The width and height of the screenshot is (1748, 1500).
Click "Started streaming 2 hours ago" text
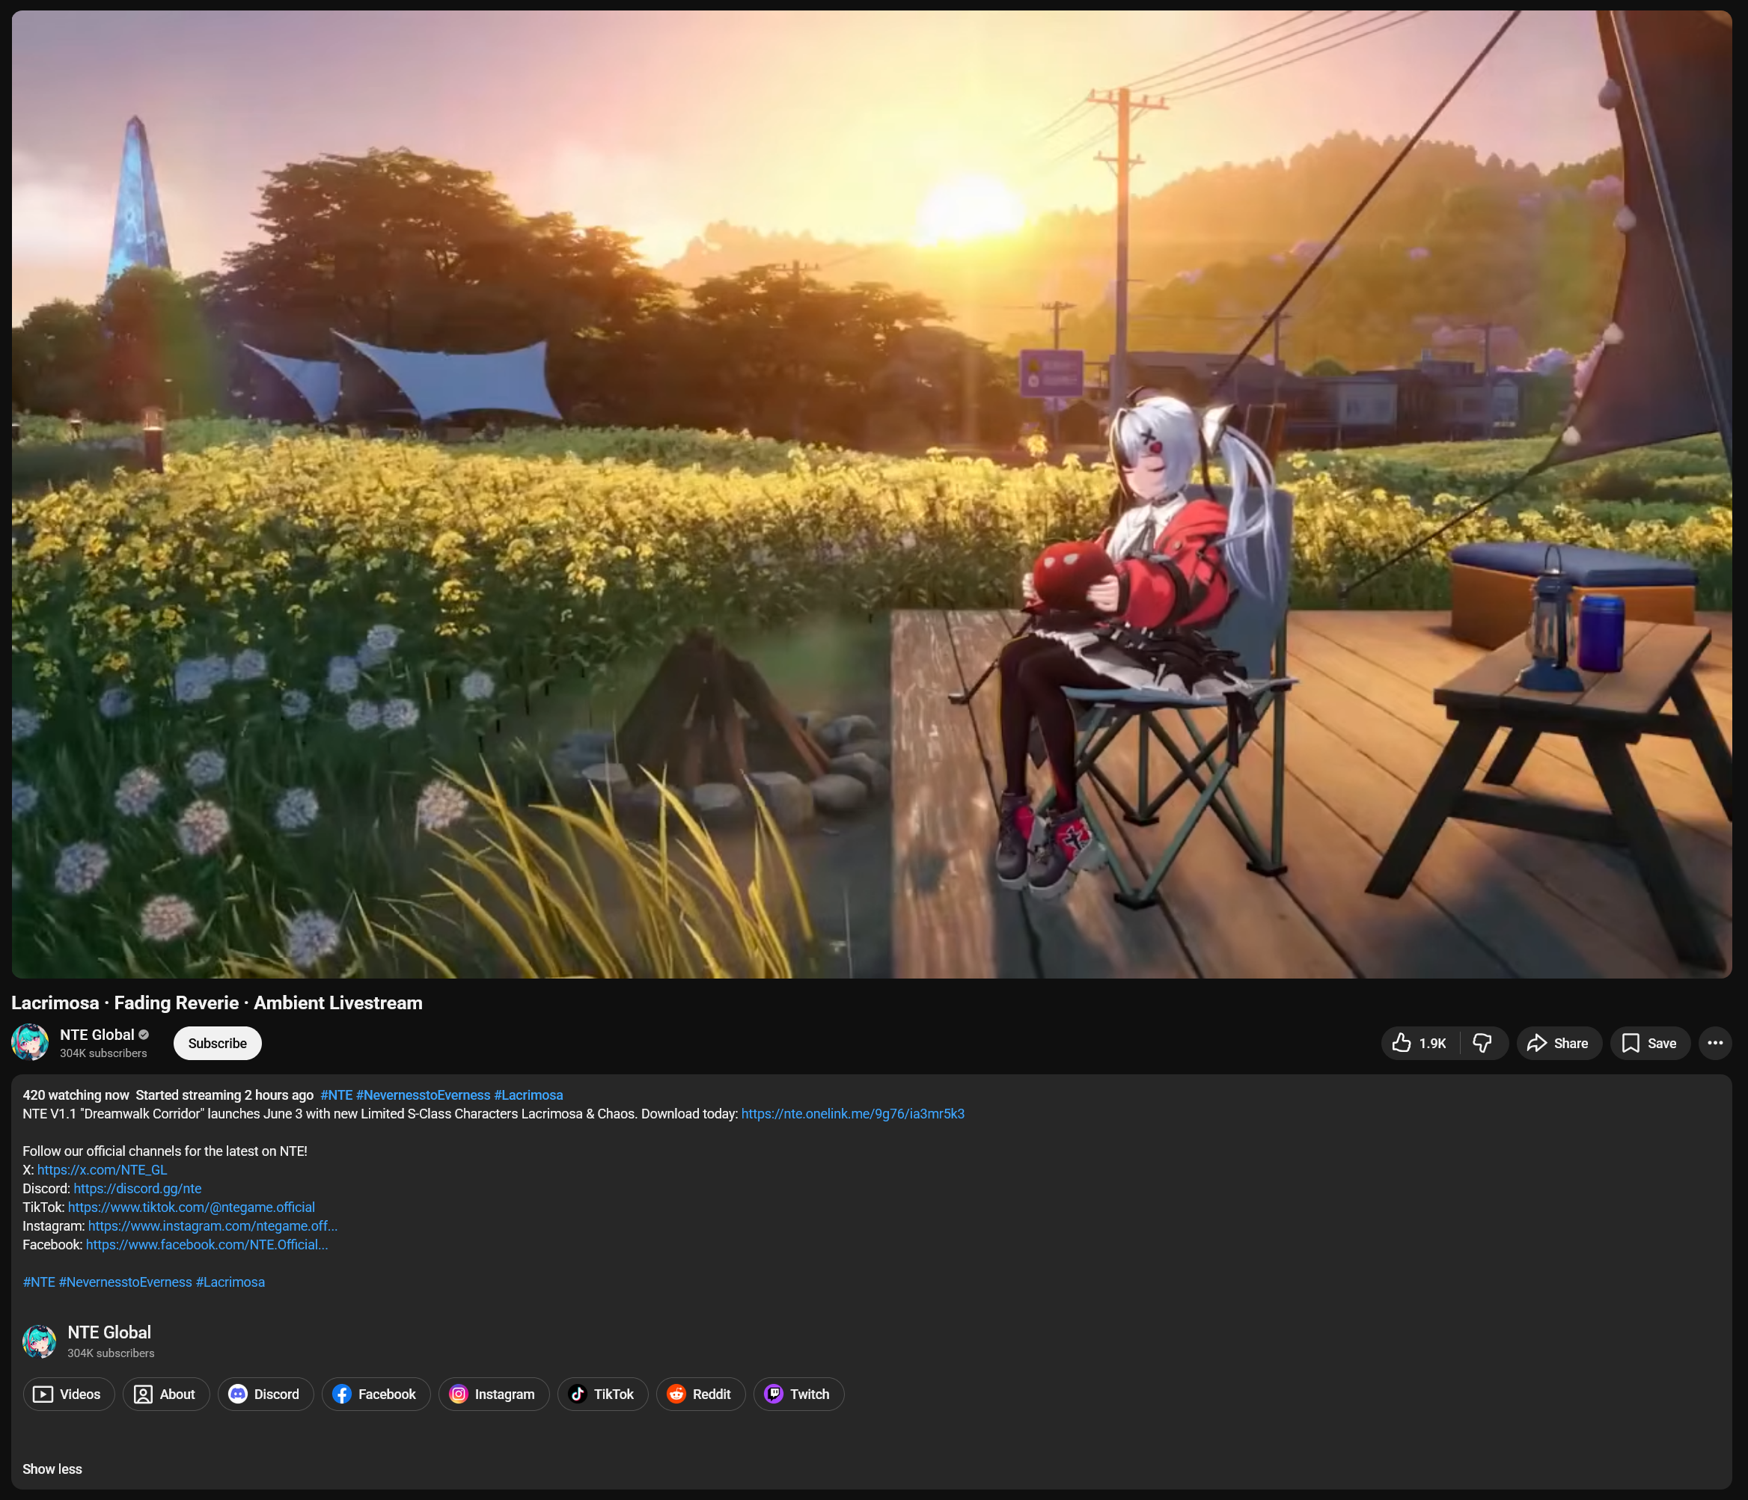[224, 1095]
